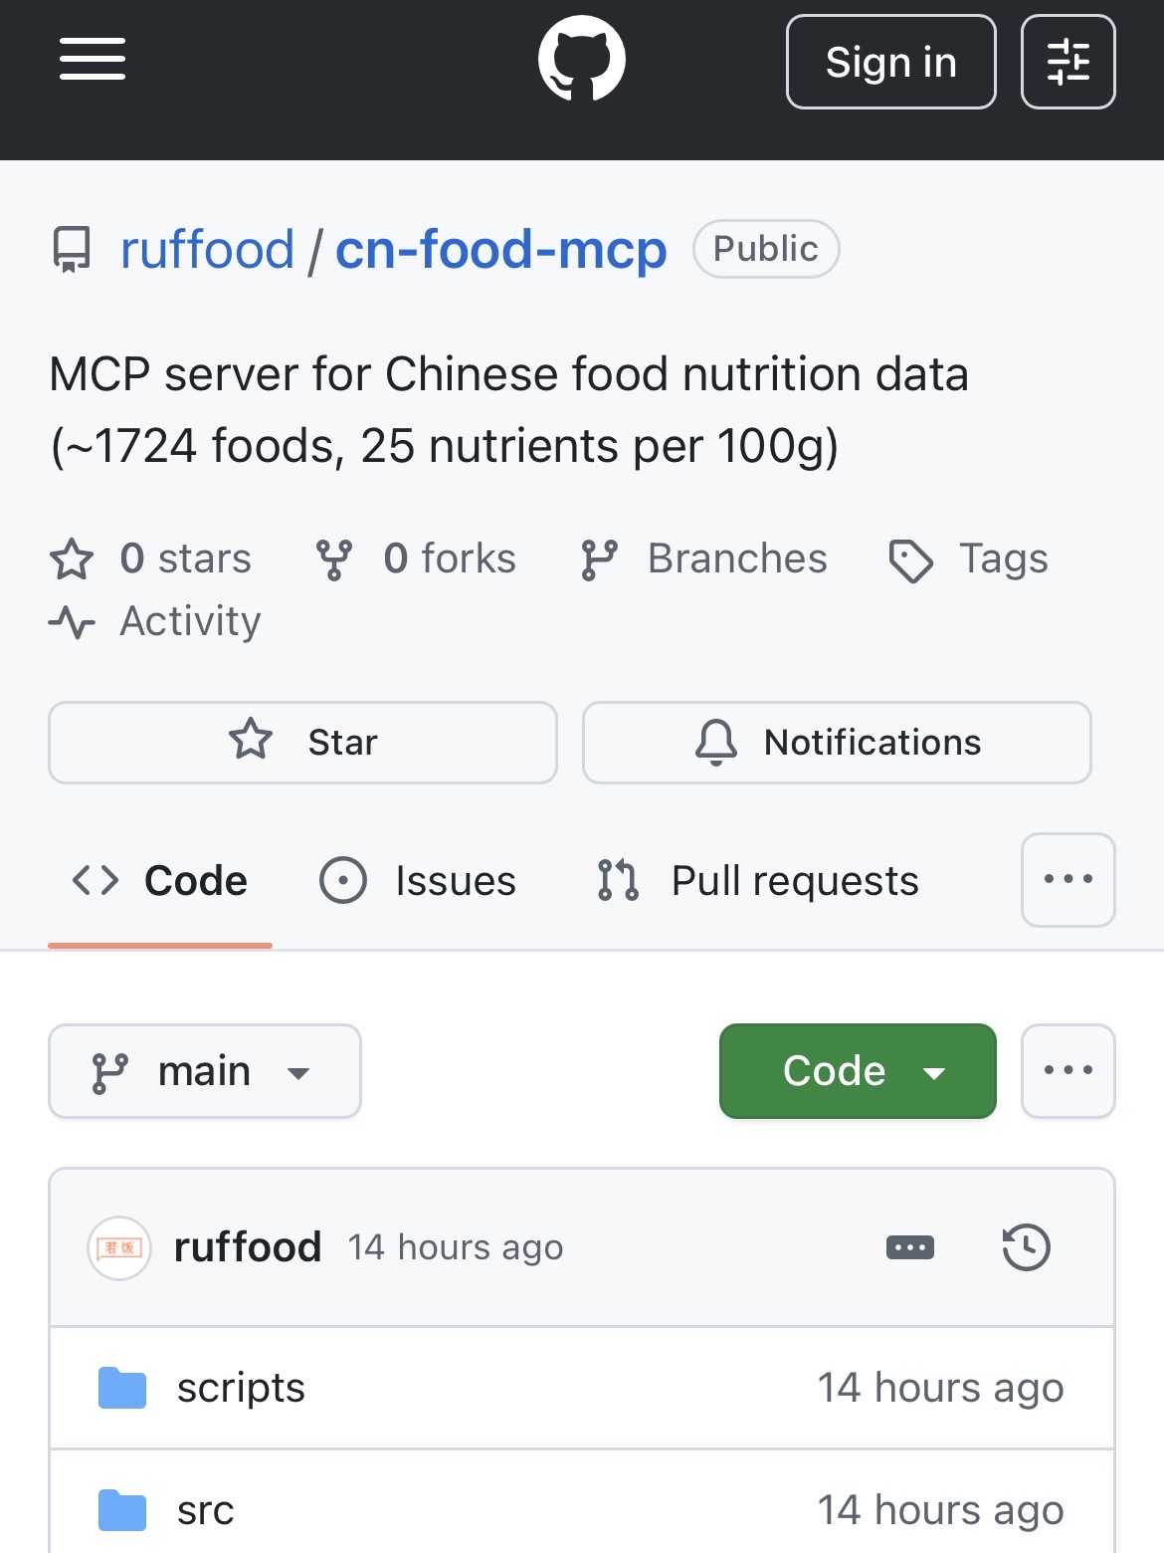Open the hamburger navigation menu
The width and height of the screenshot is (1164, 1553).
coord(93,60)
